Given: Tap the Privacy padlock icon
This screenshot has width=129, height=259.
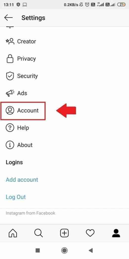Looking at the screenshot, I should (10, 58).
